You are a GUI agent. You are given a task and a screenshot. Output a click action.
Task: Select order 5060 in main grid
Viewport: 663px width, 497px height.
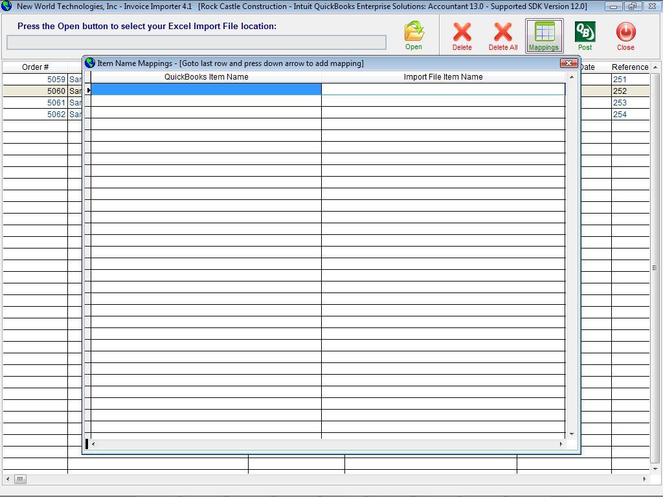pyautogui.click(x=56, y=91)
